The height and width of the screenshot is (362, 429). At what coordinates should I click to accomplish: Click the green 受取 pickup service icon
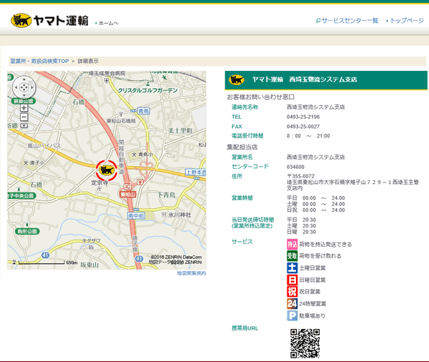pyautogui.click(x=292, y=255)
